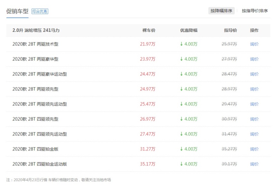274x187 pixels.
Task: Click the struck-through 29.47万 guide price
Action: pyautogui.click(x=229, y=104)
